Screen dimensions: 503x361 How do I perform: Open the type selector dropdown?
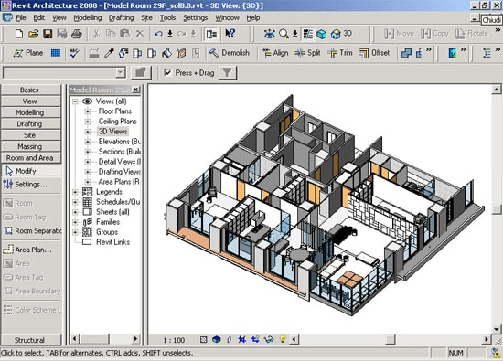[121, 73]
